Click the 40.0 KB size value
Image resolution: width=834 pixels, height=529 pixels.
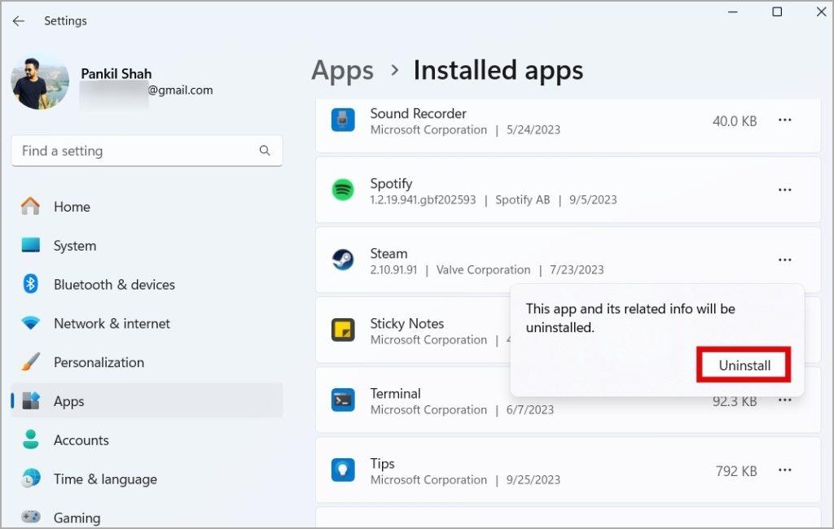coord(735,121)
